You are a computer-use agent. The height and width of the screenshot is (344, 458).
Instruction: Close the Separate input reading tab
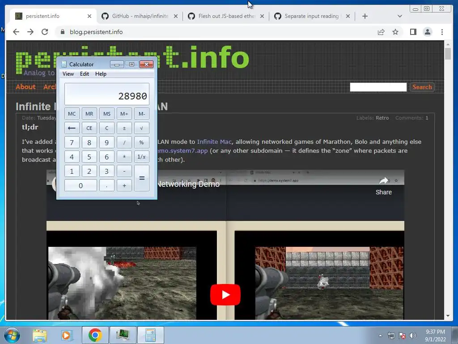coord(348,16)
